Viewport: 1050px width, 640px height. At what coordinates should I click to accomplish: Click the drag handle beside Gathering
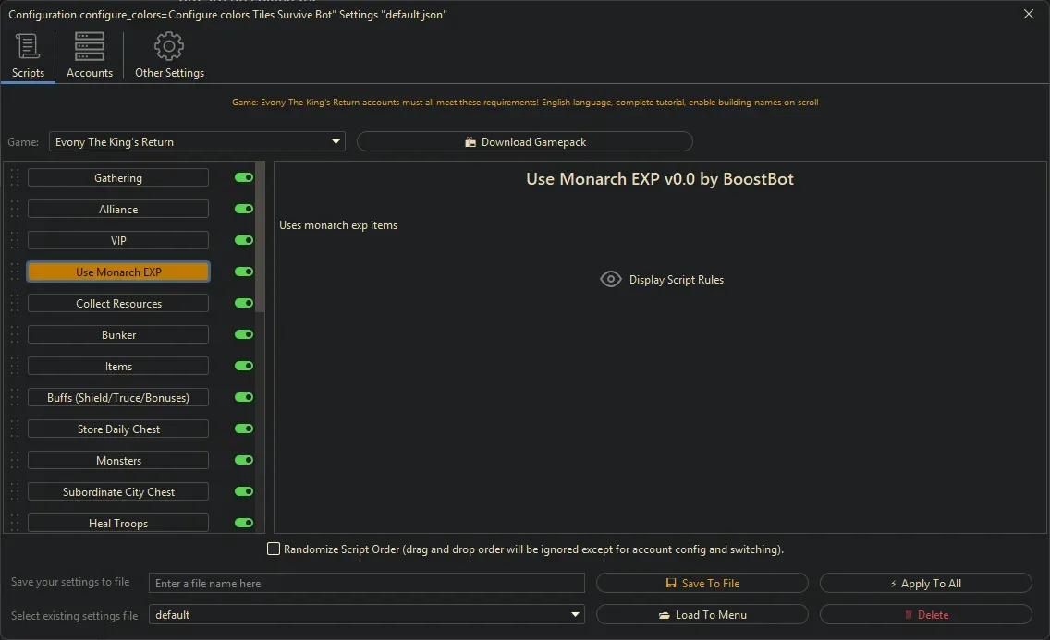point(13,177)
